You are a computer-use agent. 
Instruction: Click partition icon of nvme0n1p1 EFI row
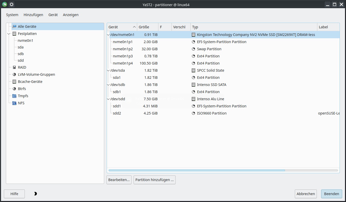[193, 42]
